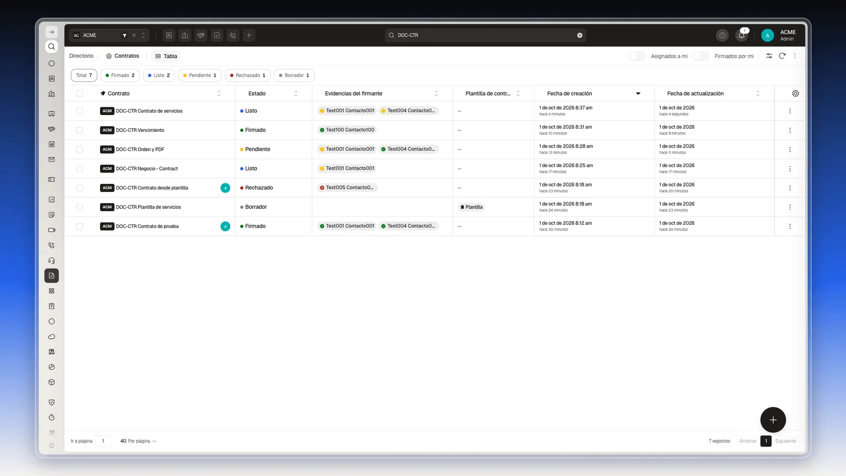Select the Pendiente 1 filter tab
This screenshot has width=846, height=476.
point(200,75)
